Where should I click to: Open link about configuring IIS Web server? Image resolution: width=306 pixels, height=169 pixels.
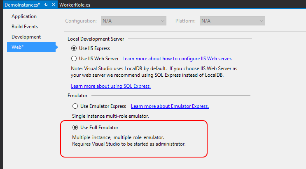[177, 59]
